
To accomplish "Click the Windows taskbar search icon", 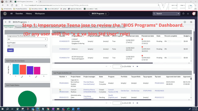I will point(7,109).
